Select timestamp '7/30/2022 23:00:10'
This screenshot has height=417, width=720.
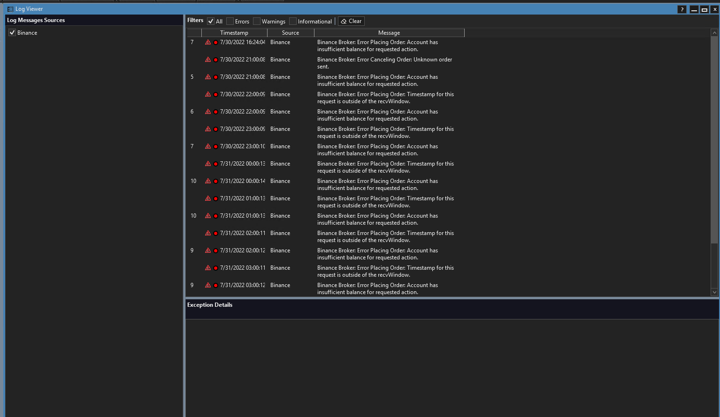click(x=243, y=146)
